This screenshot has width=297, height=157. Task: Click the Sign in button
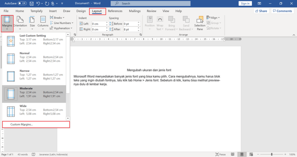245,3
